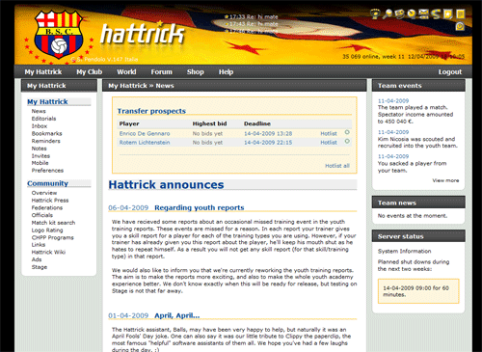Open Editorials in the sidebar
This screenshot has height=352, width=482.
point(43,119)
